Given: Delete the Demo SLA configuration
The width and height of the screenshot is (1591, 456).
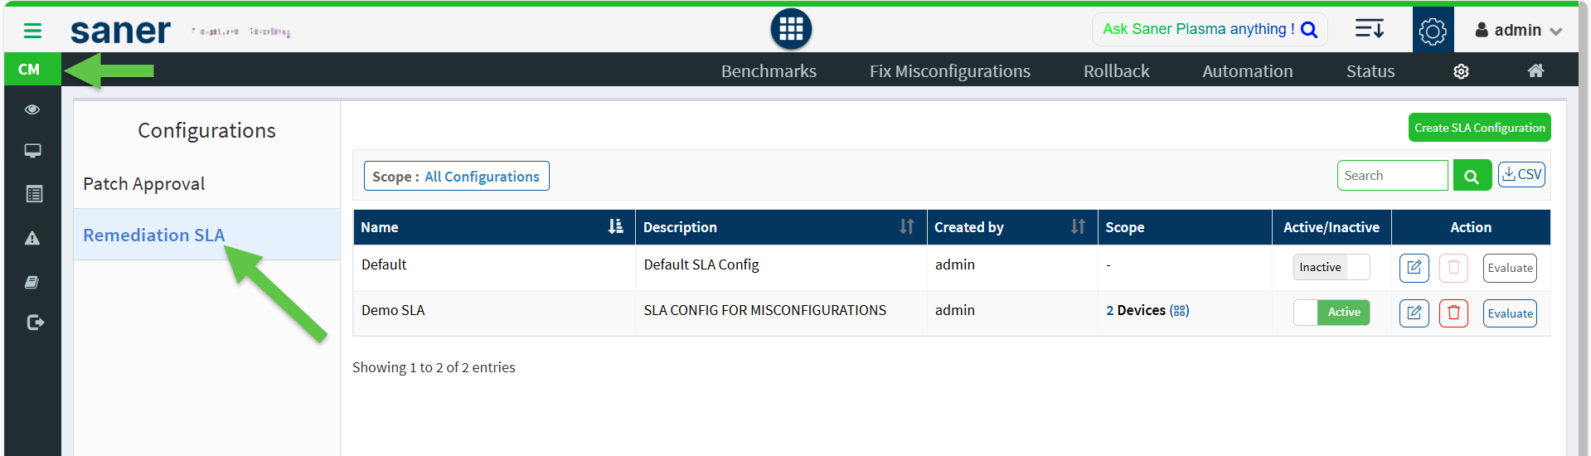Looking at the screenshot, I should pos(1453,313).
